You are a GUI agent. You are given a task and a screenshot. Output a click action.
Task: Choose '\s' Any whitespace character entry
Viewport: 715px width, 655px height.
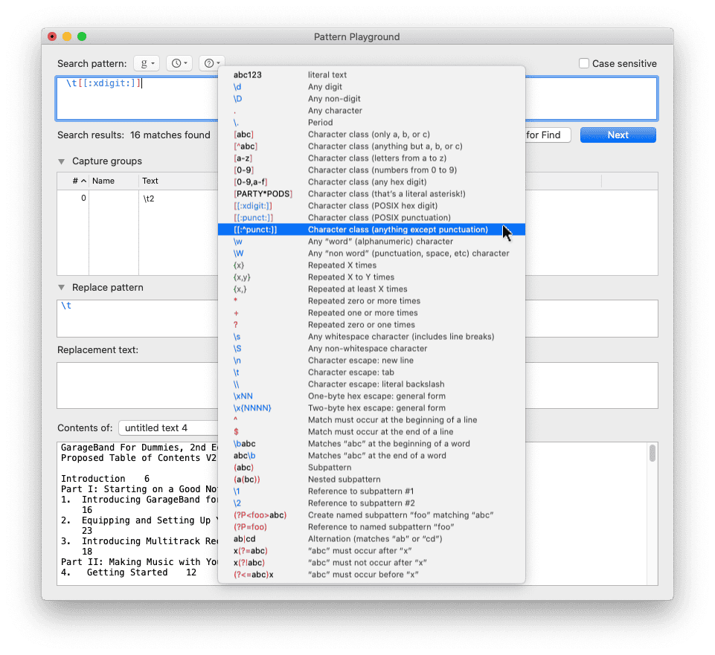coord(371,337)
